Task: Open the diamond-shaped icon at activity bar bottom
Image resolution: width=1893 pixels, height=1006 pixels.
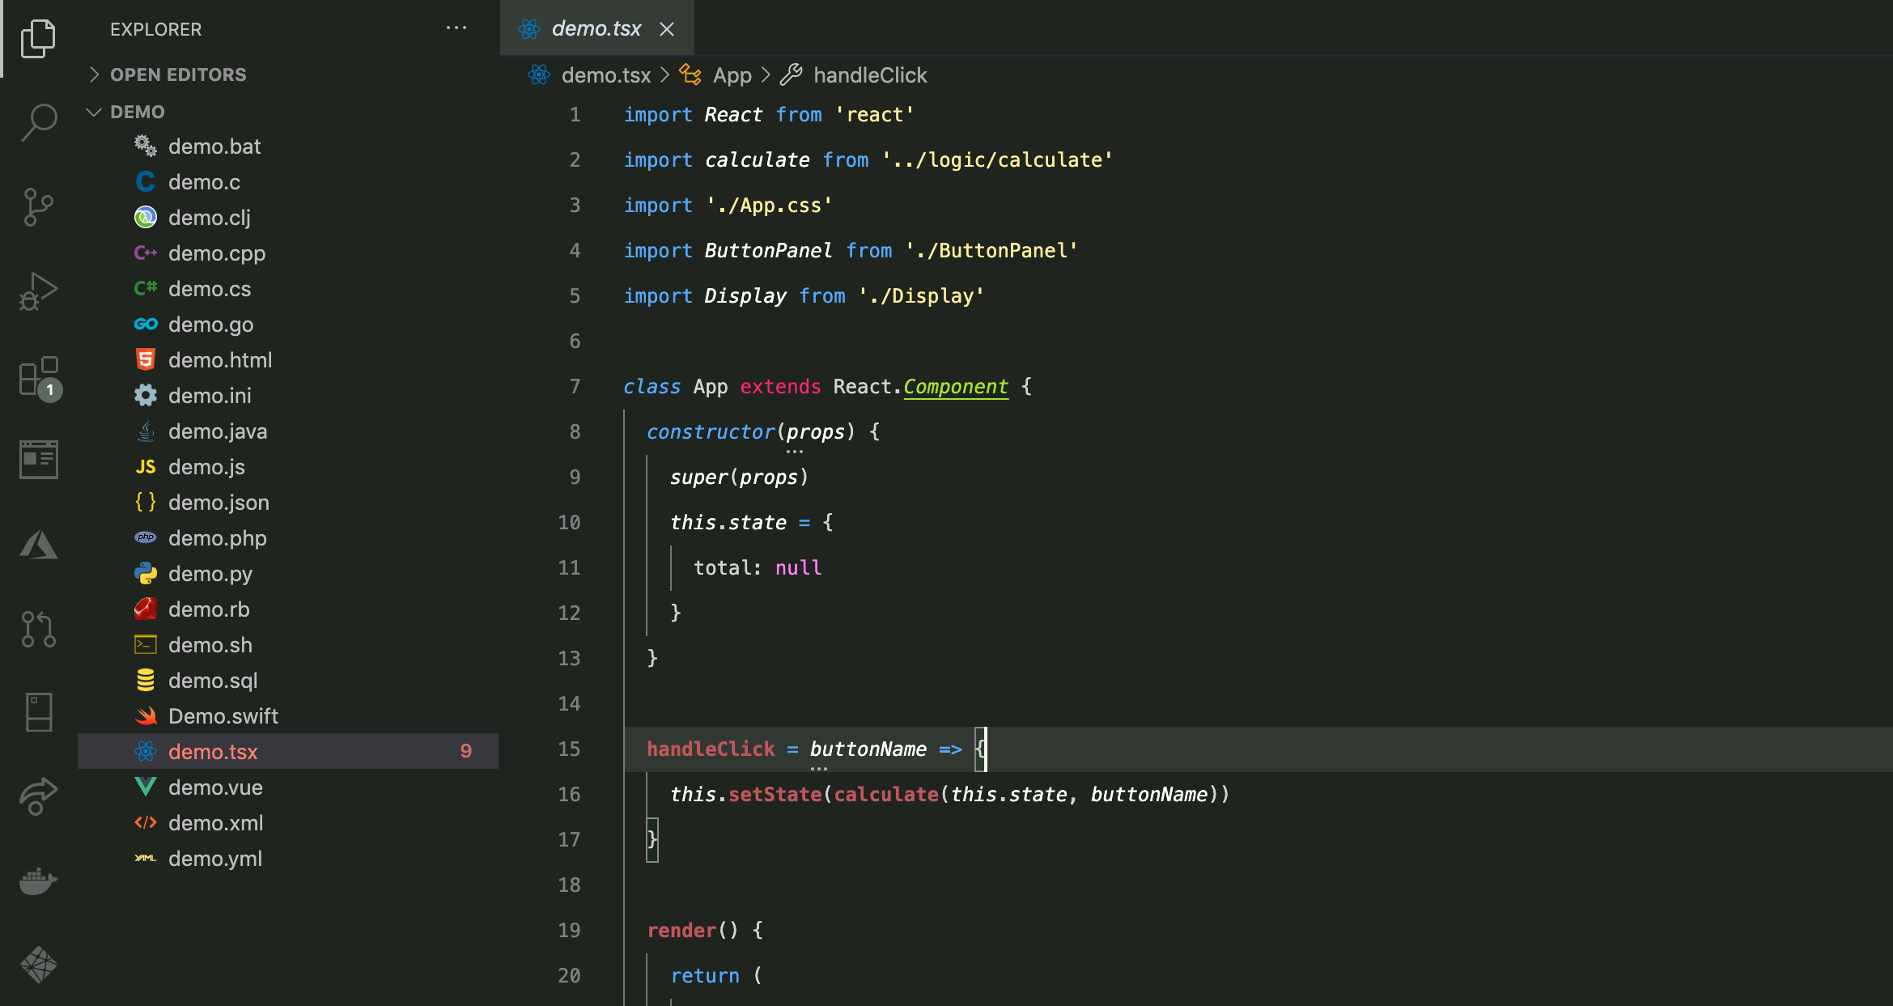Action: [x=38, y=965]
